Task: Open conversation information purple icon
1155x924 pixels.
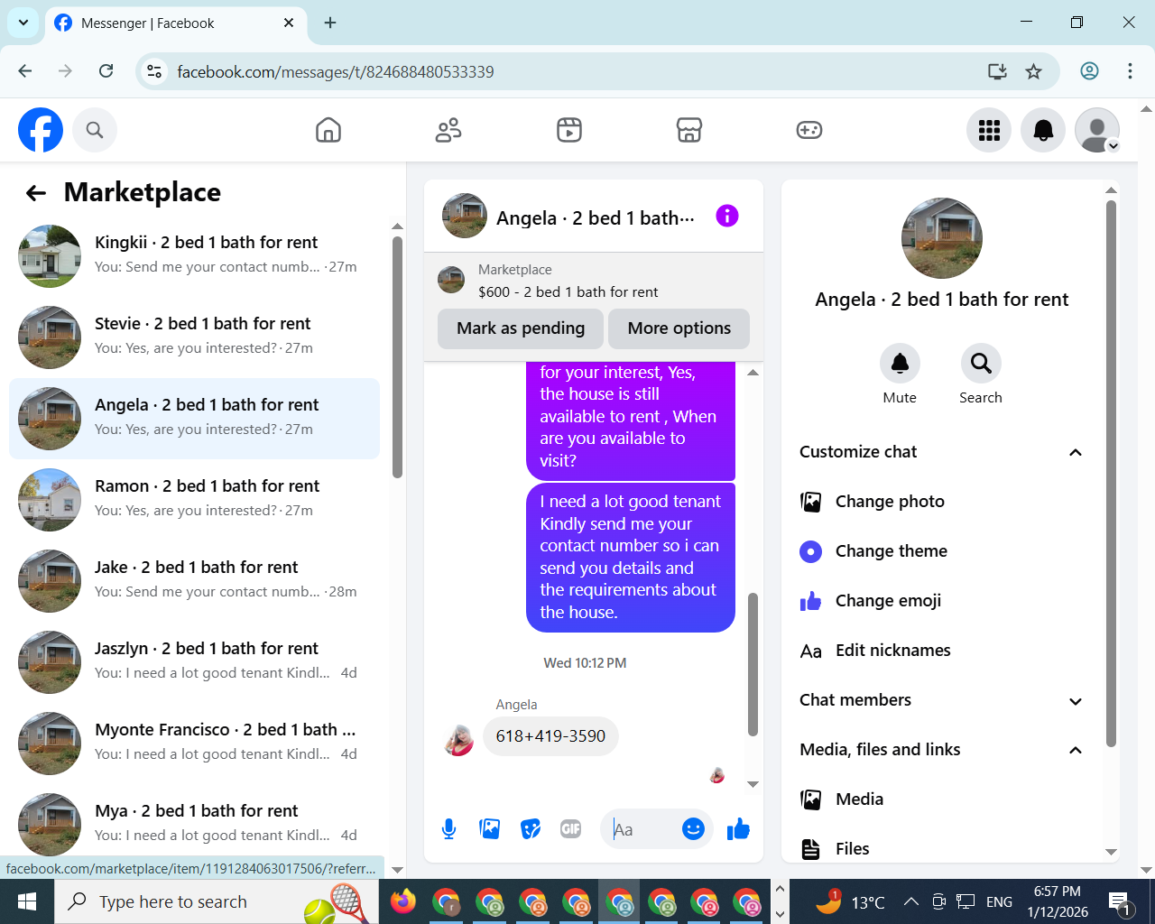Action: [x=727, y=216]
